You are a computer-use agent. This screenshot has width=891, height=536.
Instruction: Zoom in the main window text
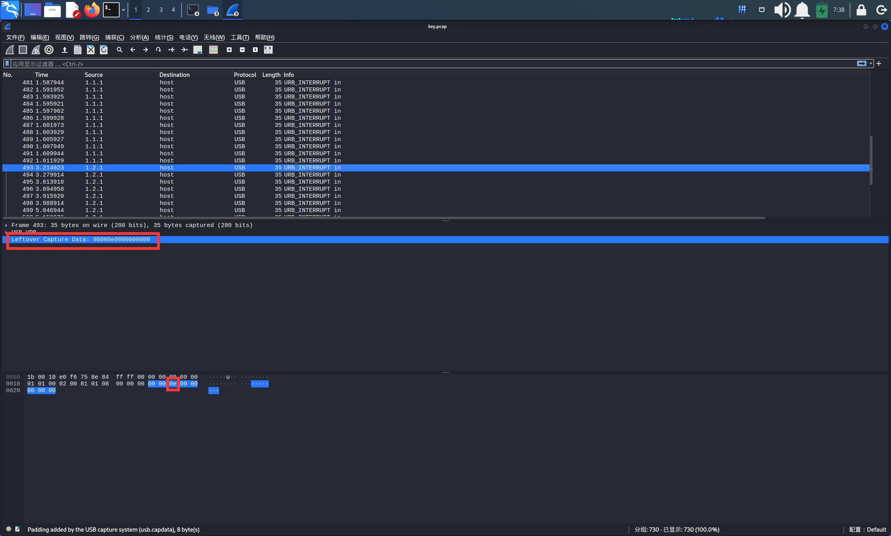click(229, 50)
